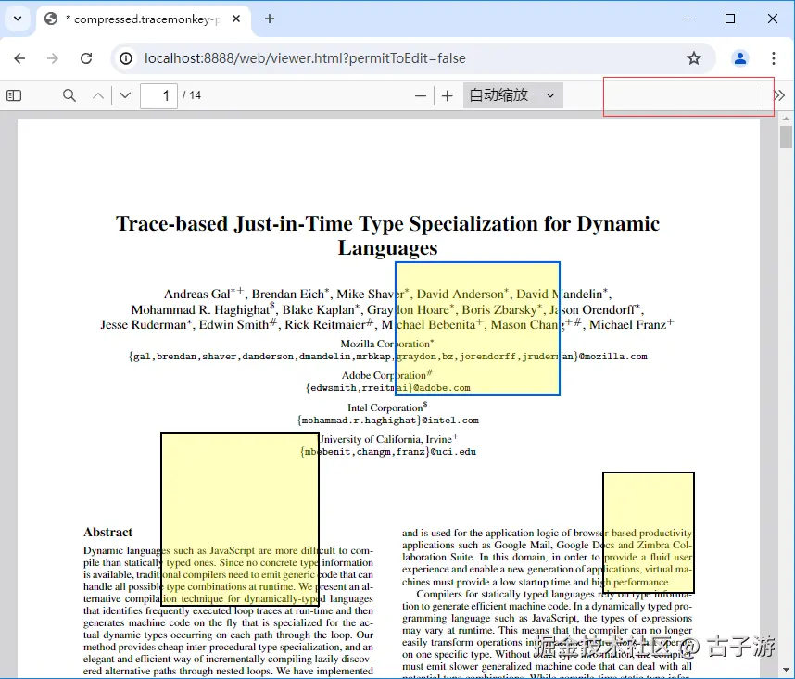Click the Mozilla Corporation text
795x679 pixels.
[387, 344]
